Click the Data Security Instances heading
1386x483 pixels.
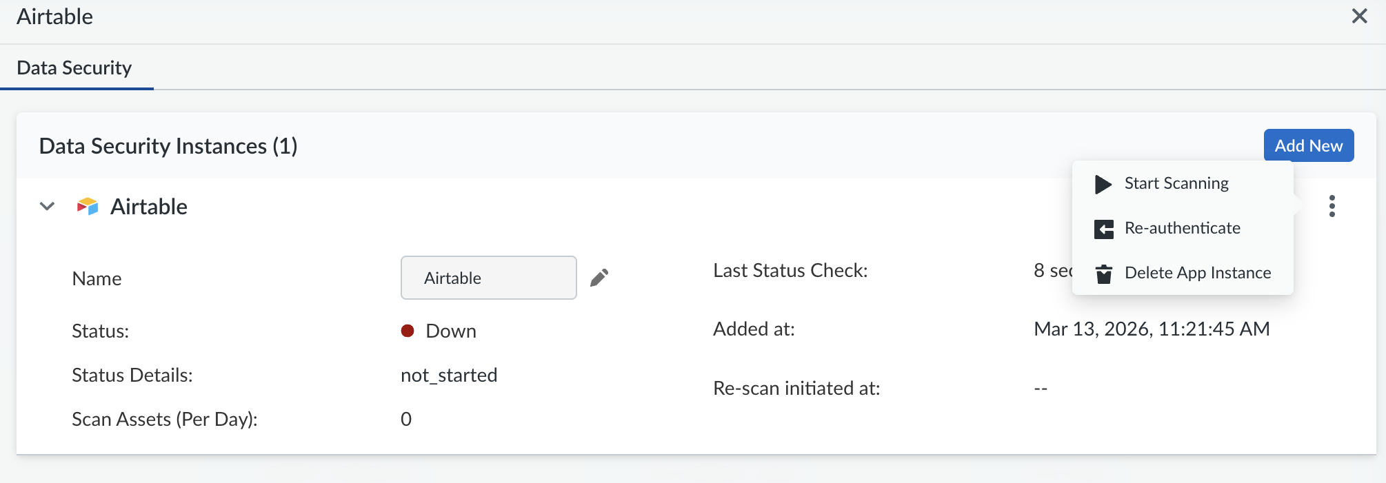[x=168, y=146]
